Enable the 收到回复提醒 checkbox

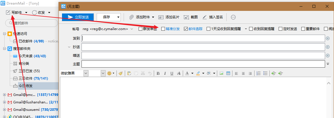click(251, 29)
